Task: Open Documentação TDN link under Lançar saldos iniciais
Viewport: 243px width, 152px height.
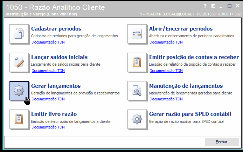Action: 48,71
